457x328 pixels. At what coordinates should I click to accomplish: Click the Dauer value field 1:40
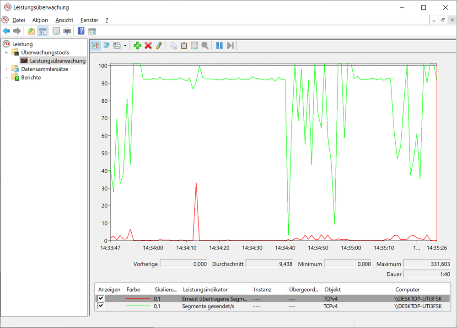[x=427, y=274]
